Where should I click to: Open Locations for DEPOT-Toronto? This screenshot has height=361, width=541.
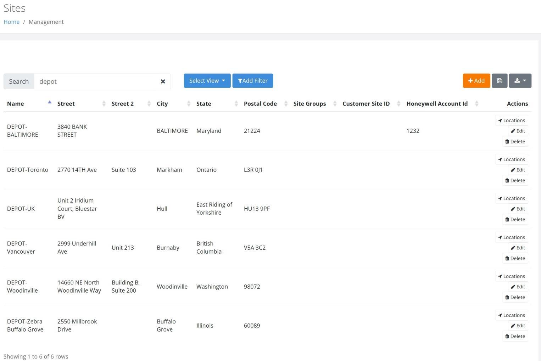click(x=512, y=159)
